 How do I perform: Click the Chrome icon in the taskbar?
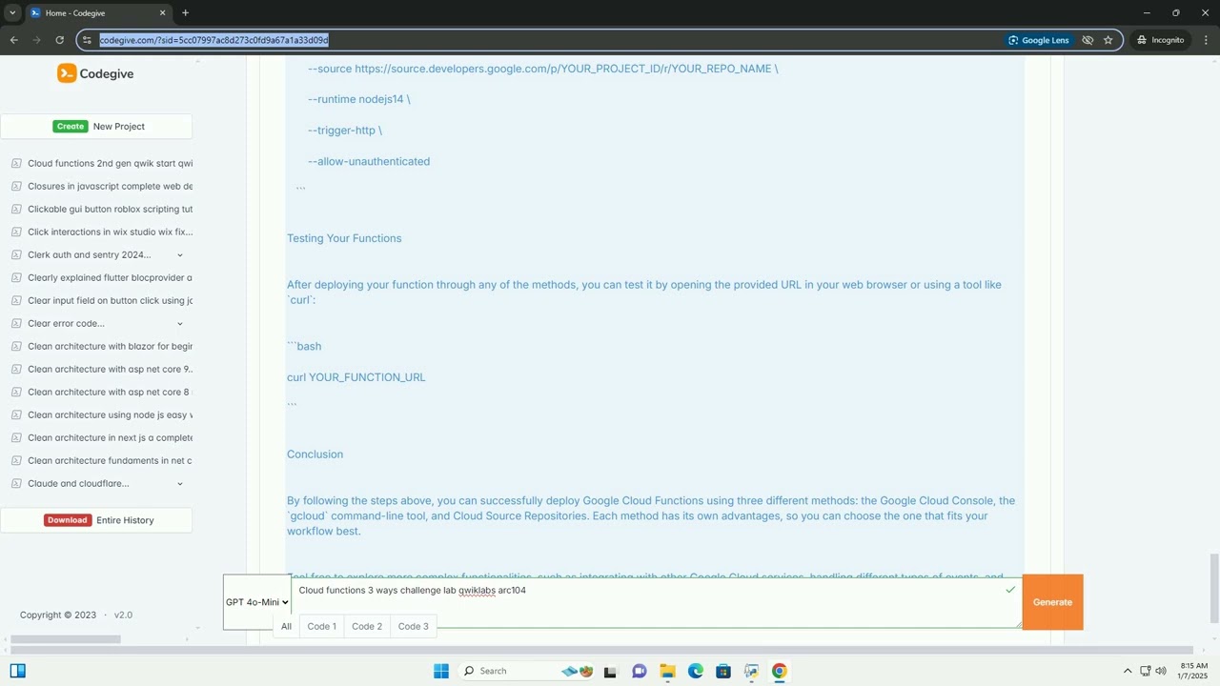pyautogui.click(x=780, y=671)
